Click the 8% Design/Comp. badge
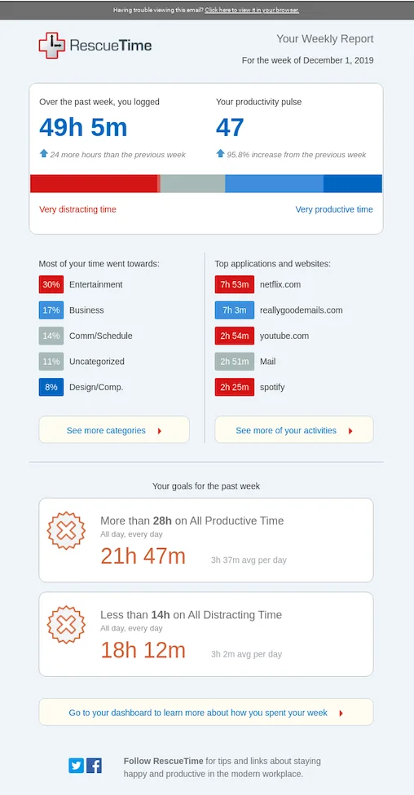The height and width of the screenshot is (795, 414). 51,388
